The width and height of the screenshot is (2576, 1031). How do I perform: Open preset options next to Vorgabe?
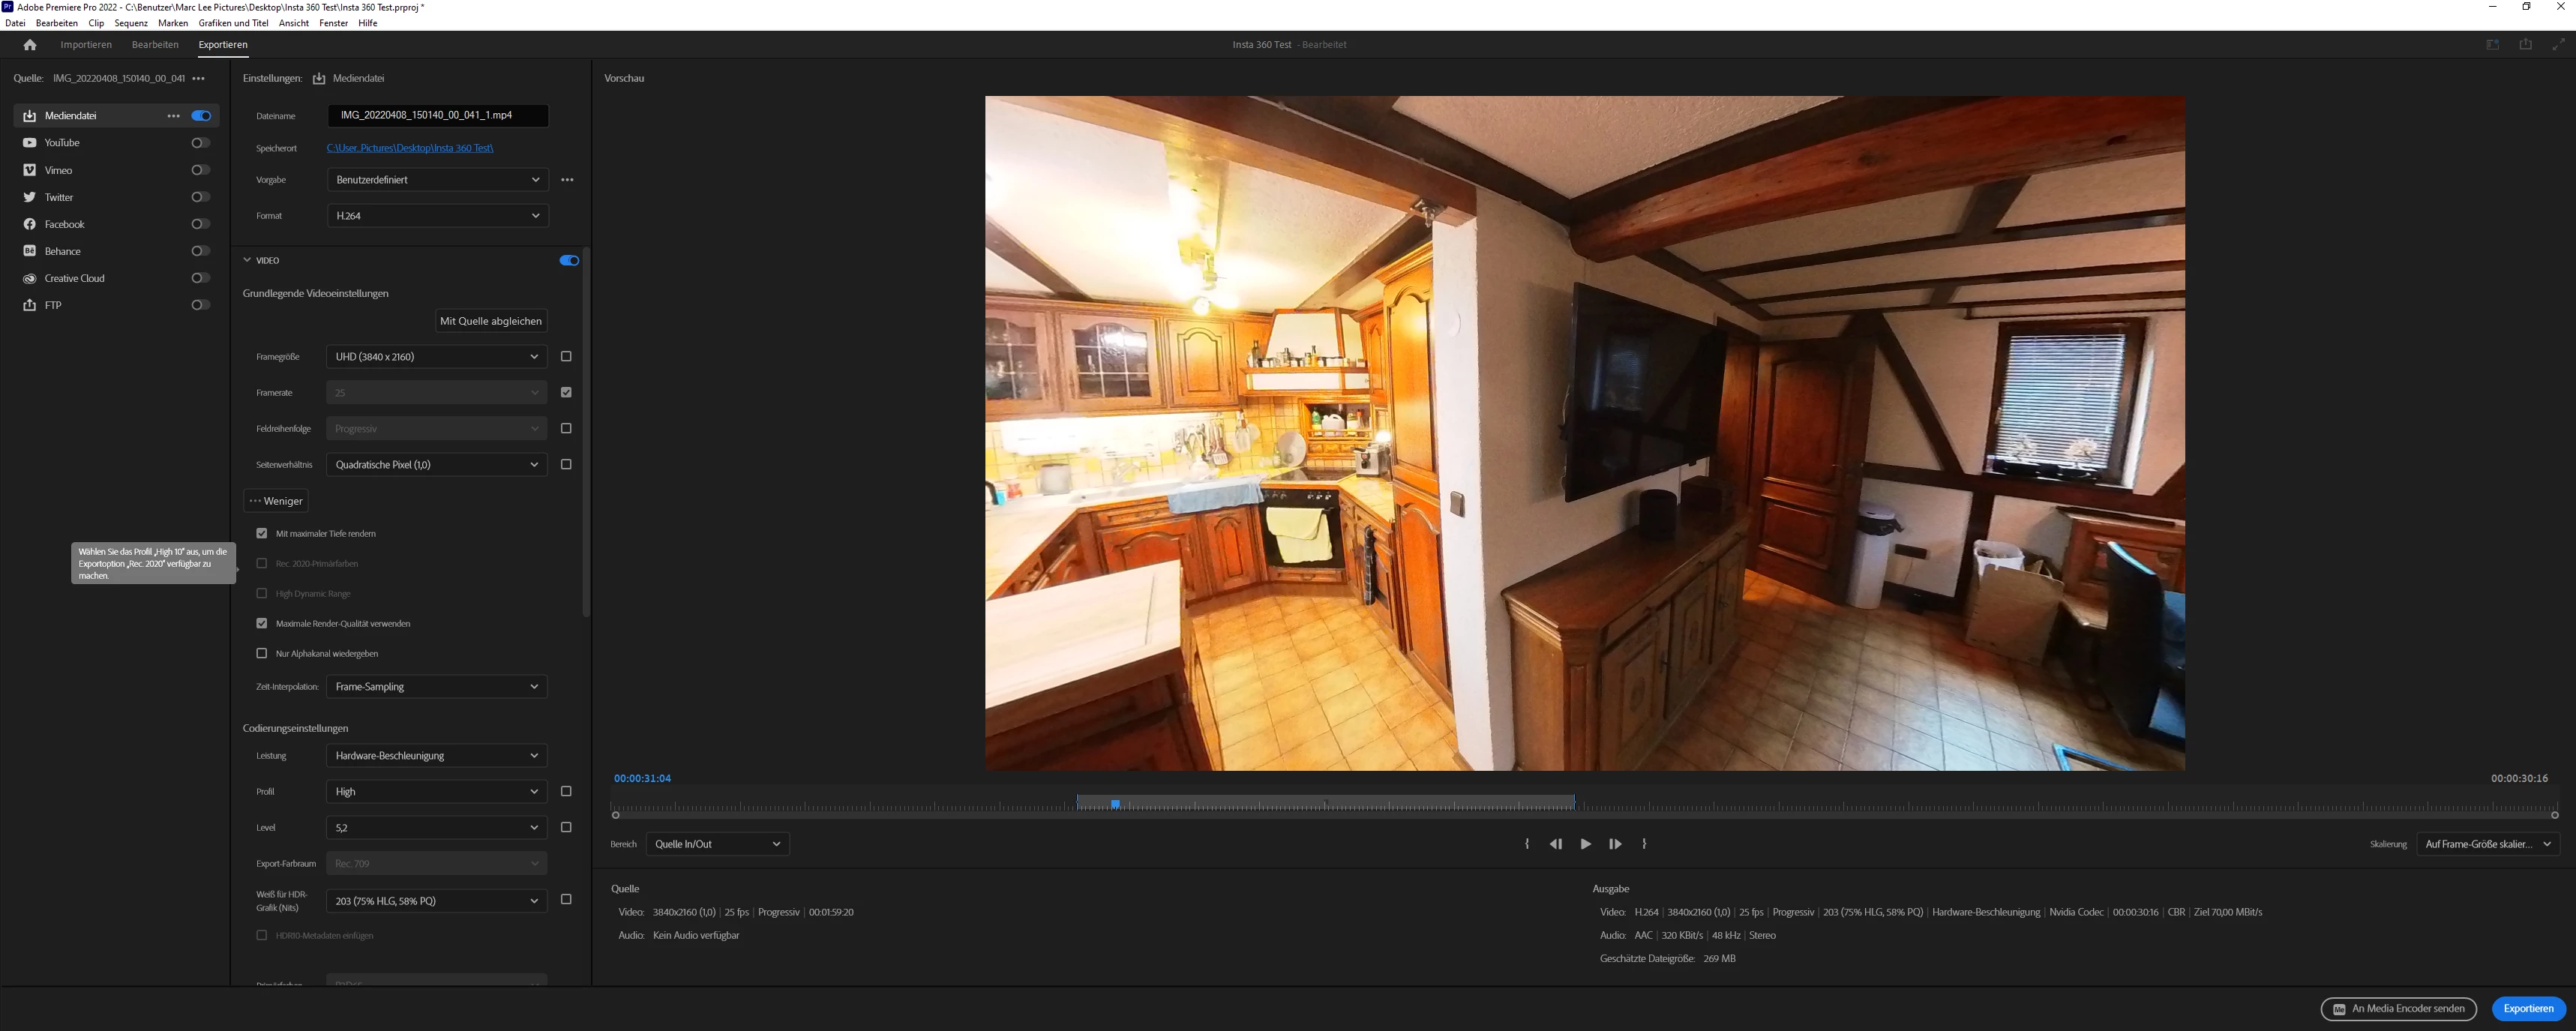click(x=567, y=180)
